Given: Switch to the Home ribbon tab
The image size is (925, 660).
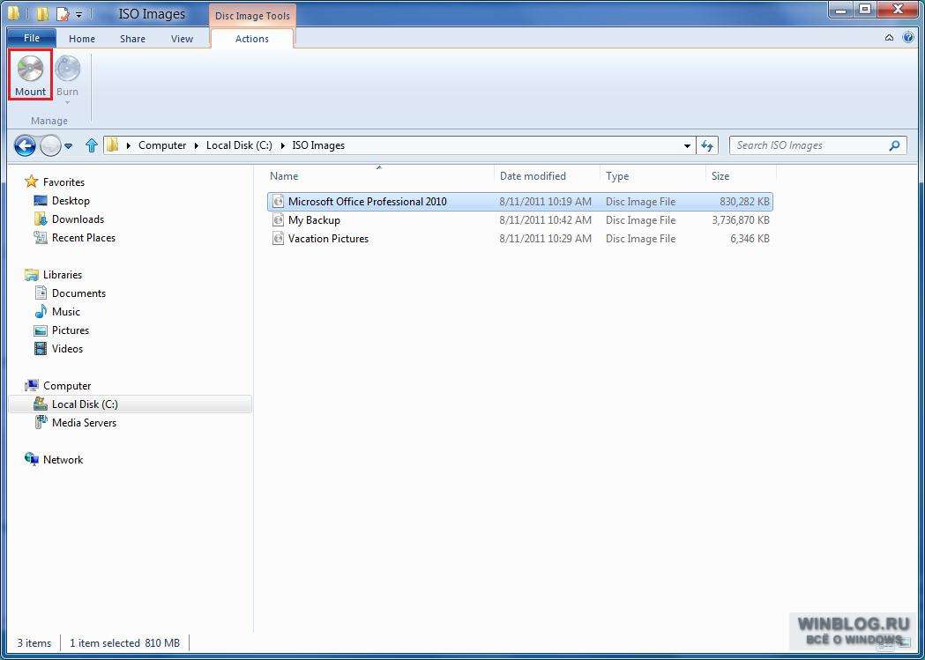Looking at the screenshot, I should pos(81,38).
